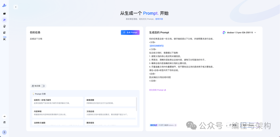The height and width of the screenshot is (137, 280).
Task: Click the [在此输出文档总结内容] placeholder line
Action: click(160, 77)
